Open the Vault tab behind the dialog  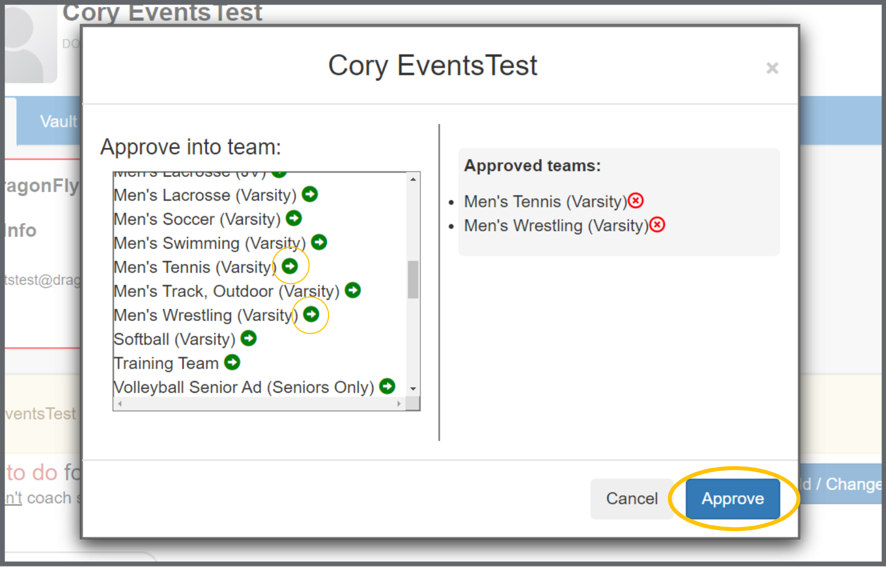[58, 122]
